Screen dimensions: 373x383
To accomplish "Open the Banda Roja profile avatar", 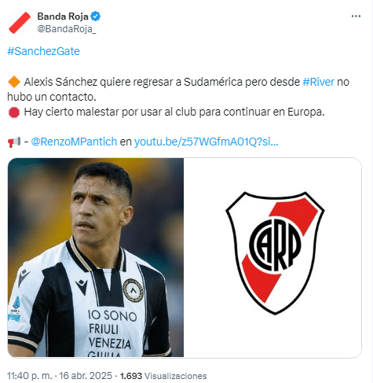I will click(20, 23).
